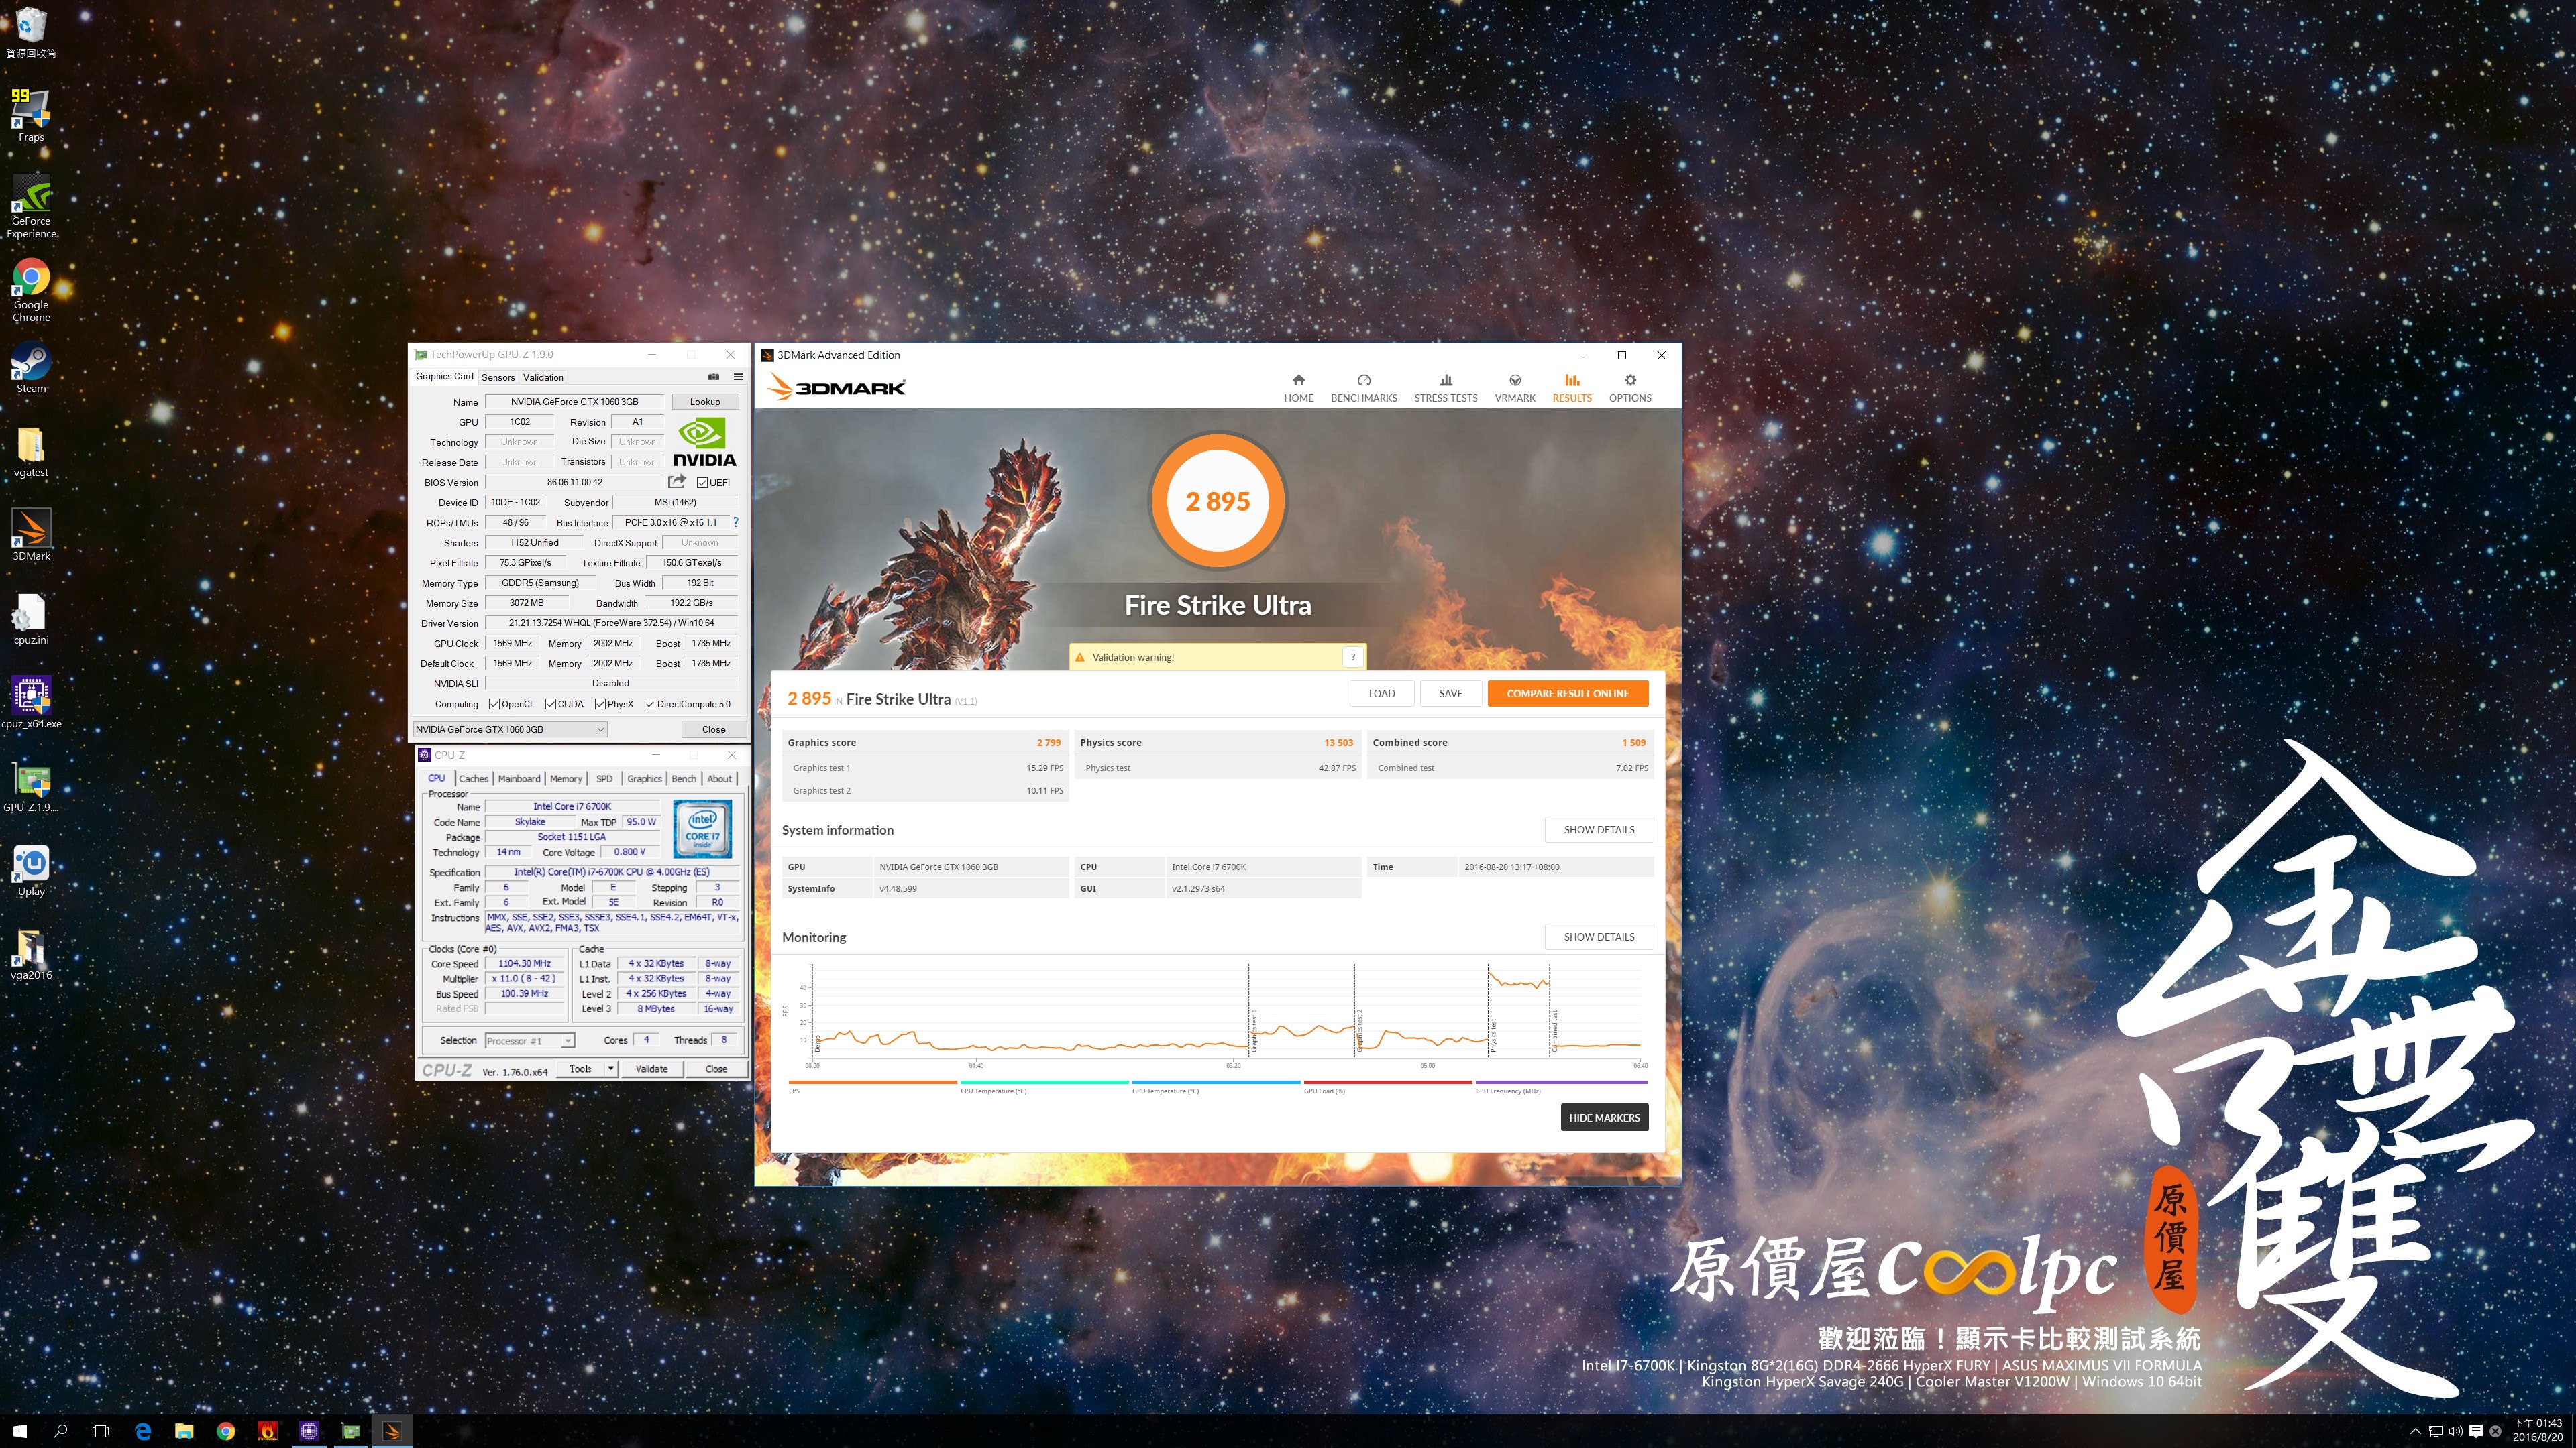
Task: Open the 3DMark RESULTS tab
Action: pyautogui.click(x=1572, y=387)
